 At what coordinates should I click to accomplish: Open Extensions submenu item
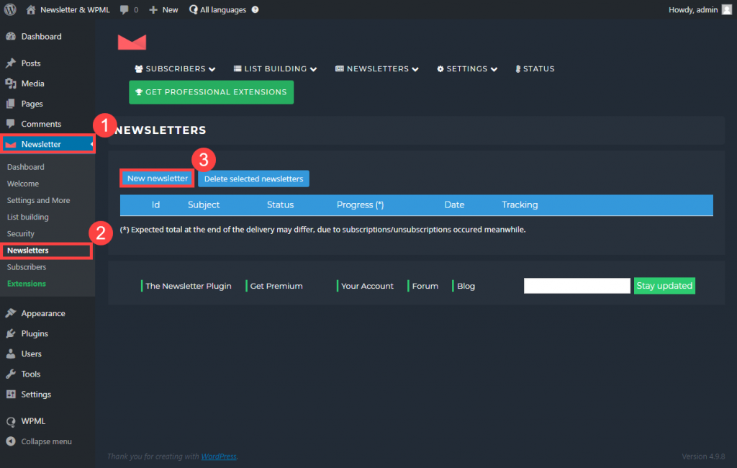(x=27, y=284)
